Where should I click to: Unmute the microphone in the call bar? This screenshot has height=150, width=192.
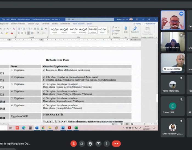click(x=74, y=143)
